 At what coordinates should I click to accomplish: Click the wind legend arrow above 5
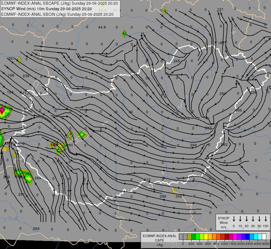click(x=234, y=219)
